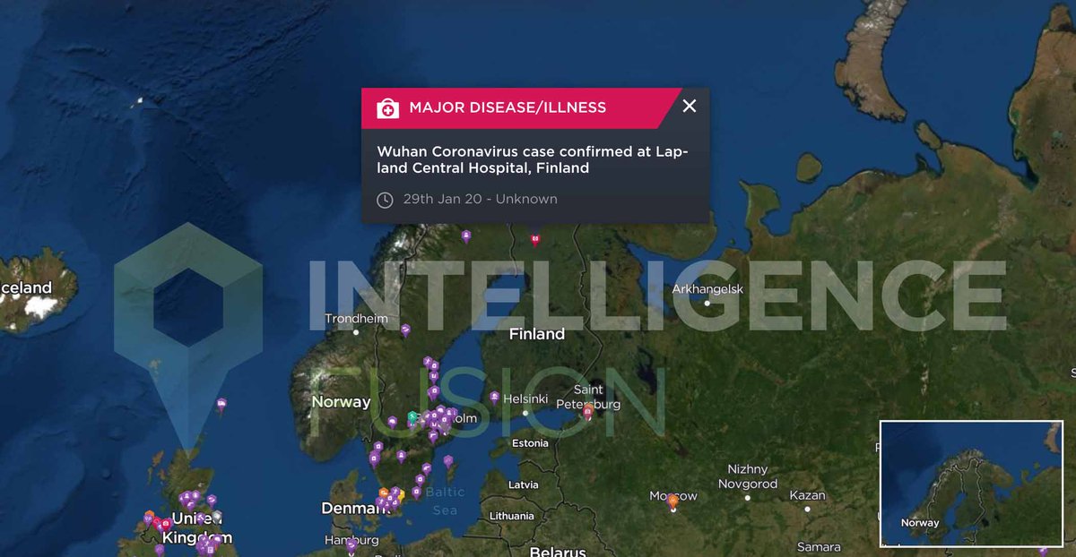Click the Latvia country label
1076x557 pixels.
click(x=523, y=484)
